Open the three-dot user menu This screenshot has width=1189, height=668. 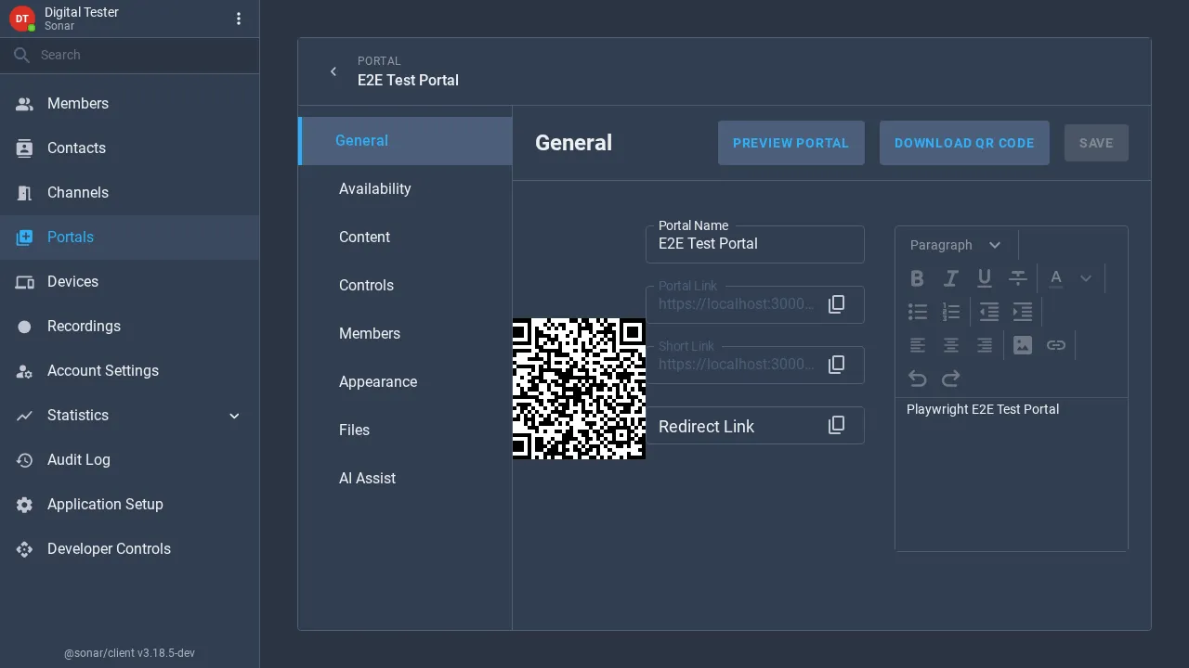[x=239, y=19]
